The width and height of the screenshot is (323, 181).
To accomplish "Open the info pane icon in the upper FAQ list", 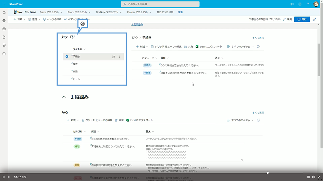I will pos(258,47).
